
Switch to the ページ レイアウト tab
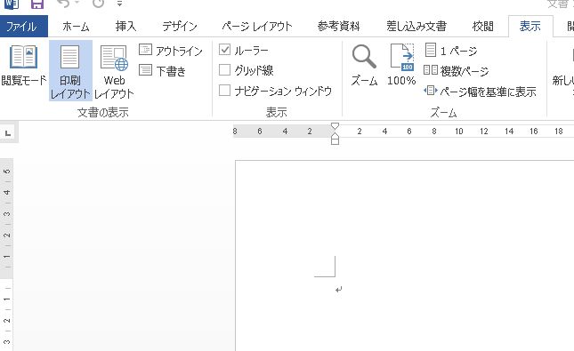click(x=257, y=27)
